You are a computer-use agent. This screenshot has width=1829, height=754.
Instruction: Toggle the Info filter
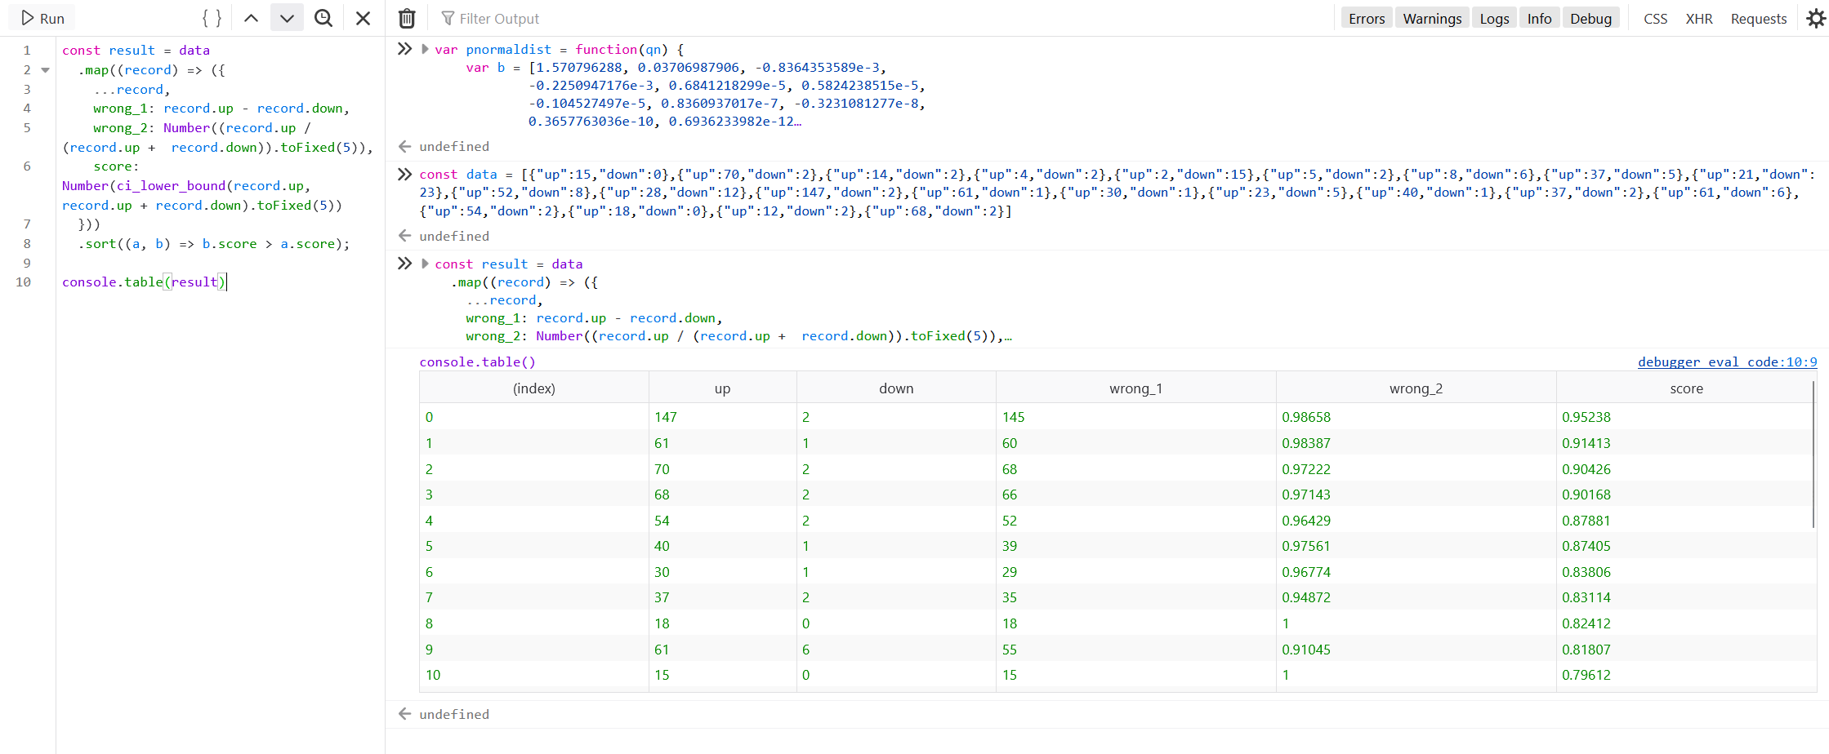pyautogui.click(x=1539, y=18)
